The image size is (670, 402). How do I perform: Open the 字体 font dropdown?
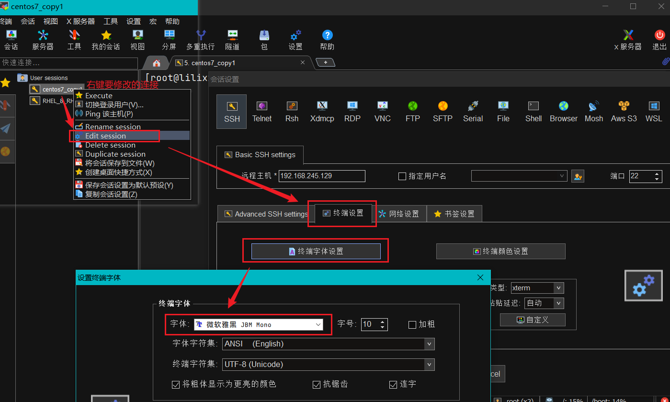(259, 324)
